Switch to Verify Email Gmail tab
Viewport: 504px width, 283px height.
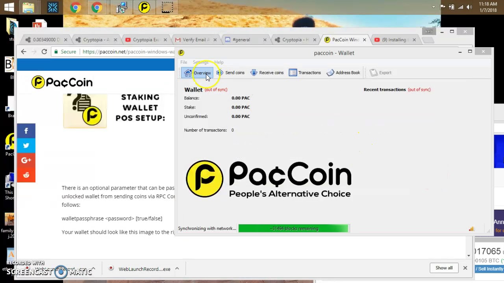[196, 40]
